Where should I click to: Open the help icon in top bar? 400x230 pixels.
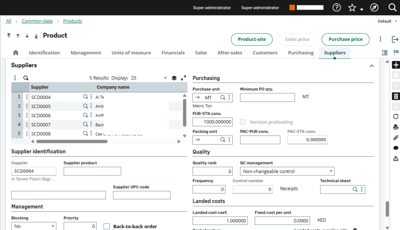coord(336,7)
